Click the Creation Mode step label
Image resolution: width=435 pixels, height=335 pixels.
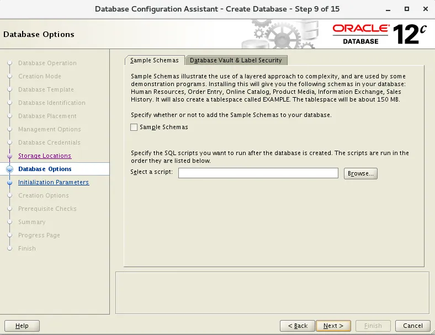pyautogui.click(x=40, y=76)
